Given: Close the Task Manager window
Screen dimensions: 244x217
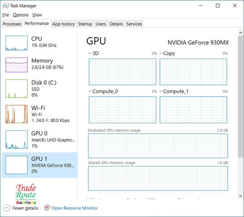Looking at the screenshot, I should pyautogui.click(x=235, y=5).
